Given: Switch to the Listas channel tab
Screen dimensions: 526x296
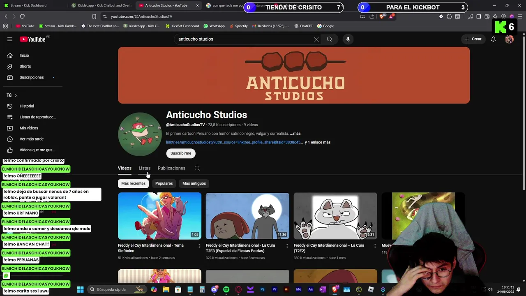Looking at the screenshot, I should point(144,168).
